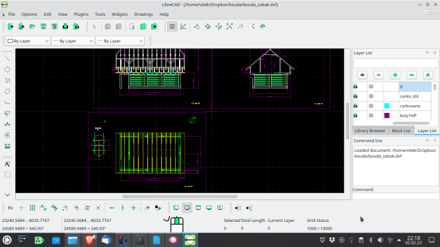Click the Redraw icon in the view toolbar

tap(197, 26)
